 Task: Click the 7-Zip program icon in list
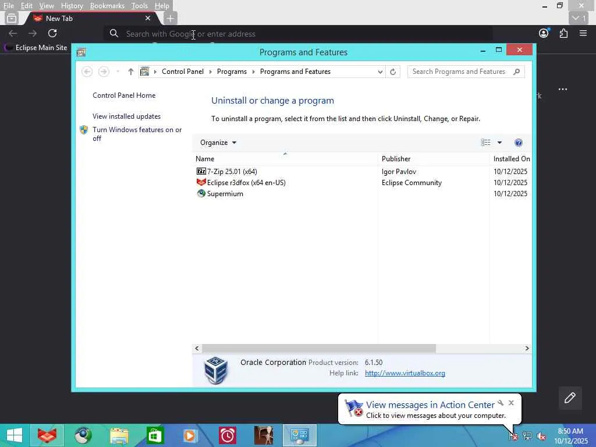pyautogui.click(x=201, y=172)
